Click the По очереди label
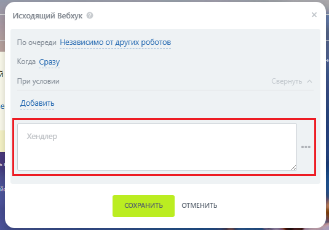The image size is (329, 230). [37, 42]
